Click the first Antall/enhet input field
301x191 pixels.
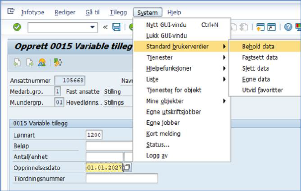click(x=104, y=157)
